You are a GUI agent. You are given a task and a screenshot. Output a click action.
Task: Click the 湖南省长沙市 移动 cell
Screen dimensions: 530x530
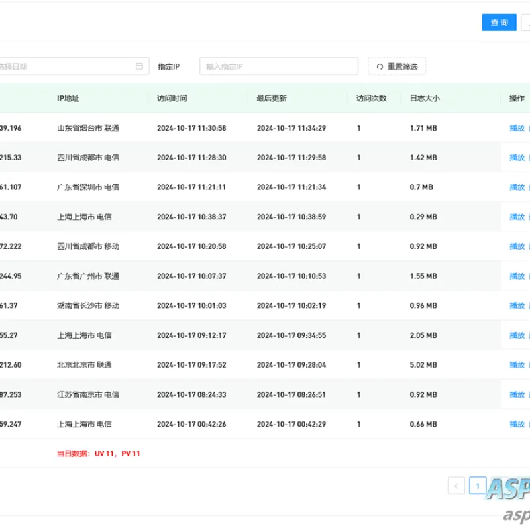click(88, 305)
